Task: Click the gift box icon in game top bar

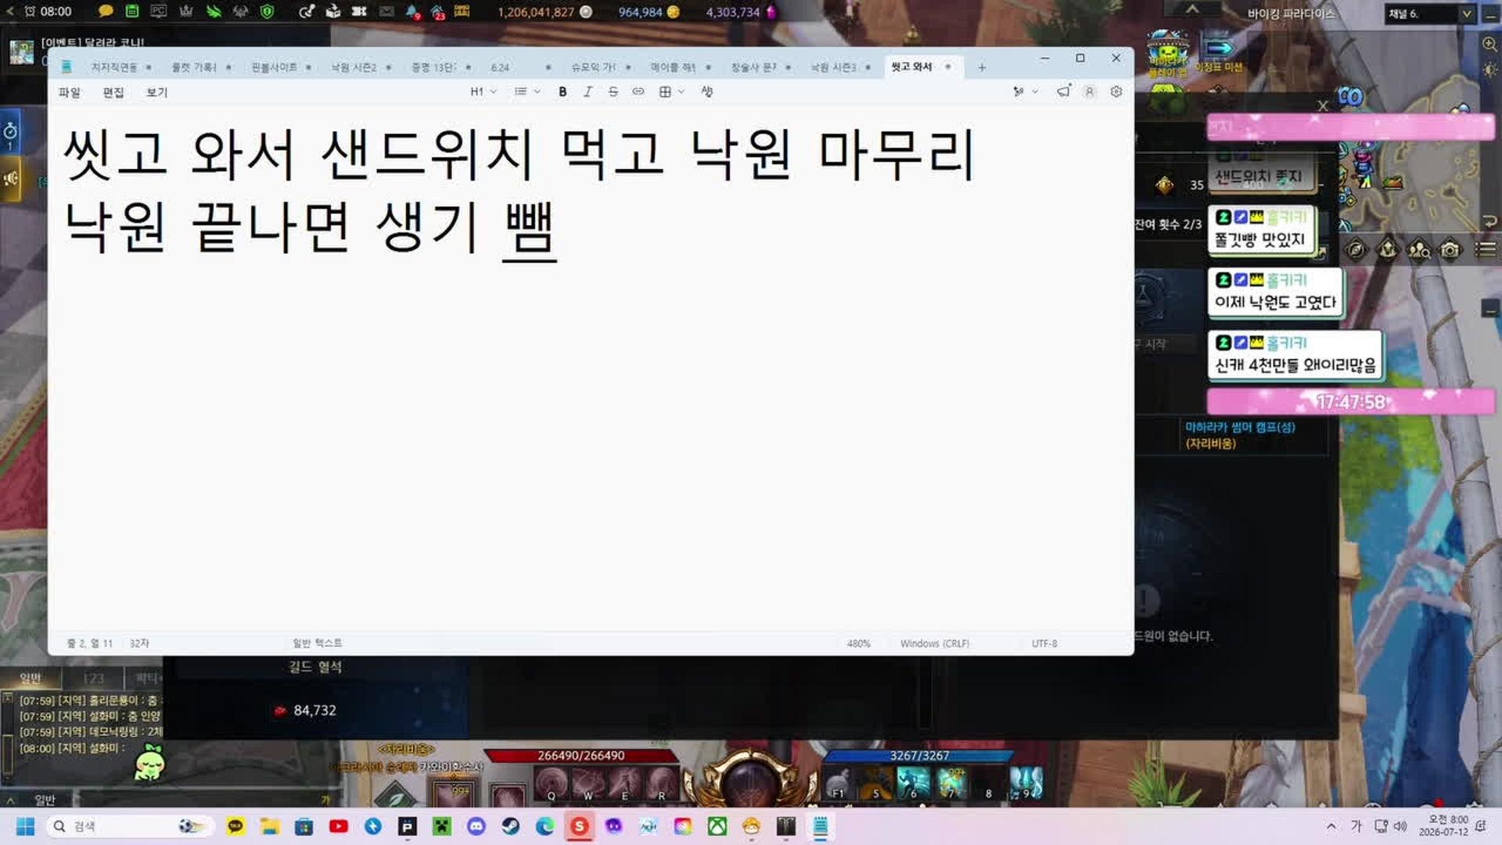Action: 333,11
